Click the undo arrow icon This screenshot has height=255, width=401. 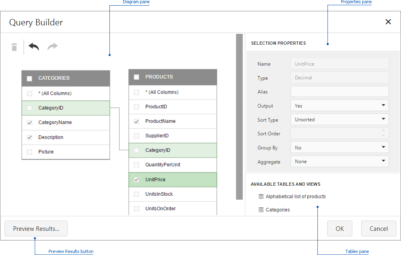(33, 47)
